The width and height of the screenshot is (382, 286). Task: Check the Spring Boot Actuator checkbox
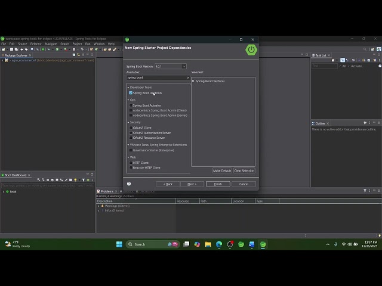pyautogui.click(x=131, y=105)
